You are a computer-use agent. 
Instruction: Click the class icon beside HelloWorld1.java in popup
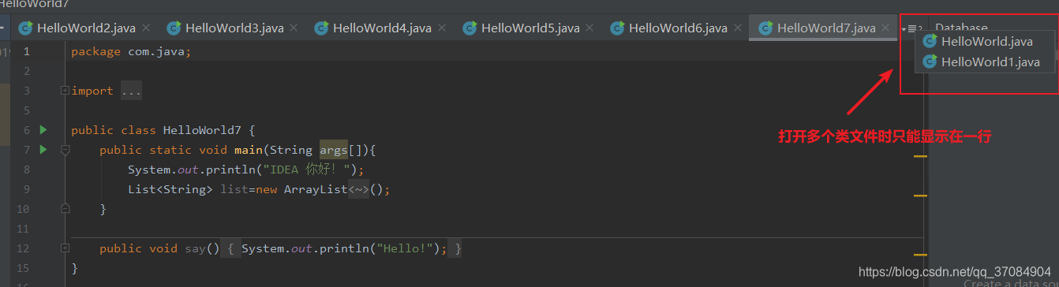coord(930,61)
